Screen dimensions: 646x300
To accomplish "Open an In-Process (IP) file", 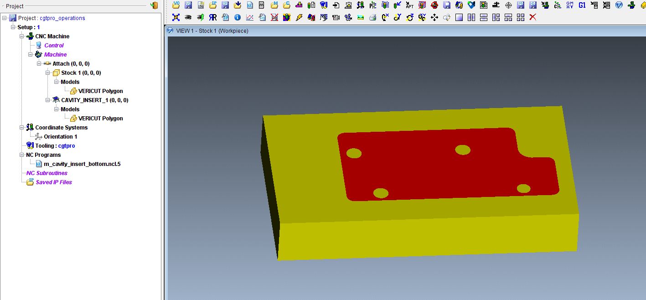I will (213, 5).
